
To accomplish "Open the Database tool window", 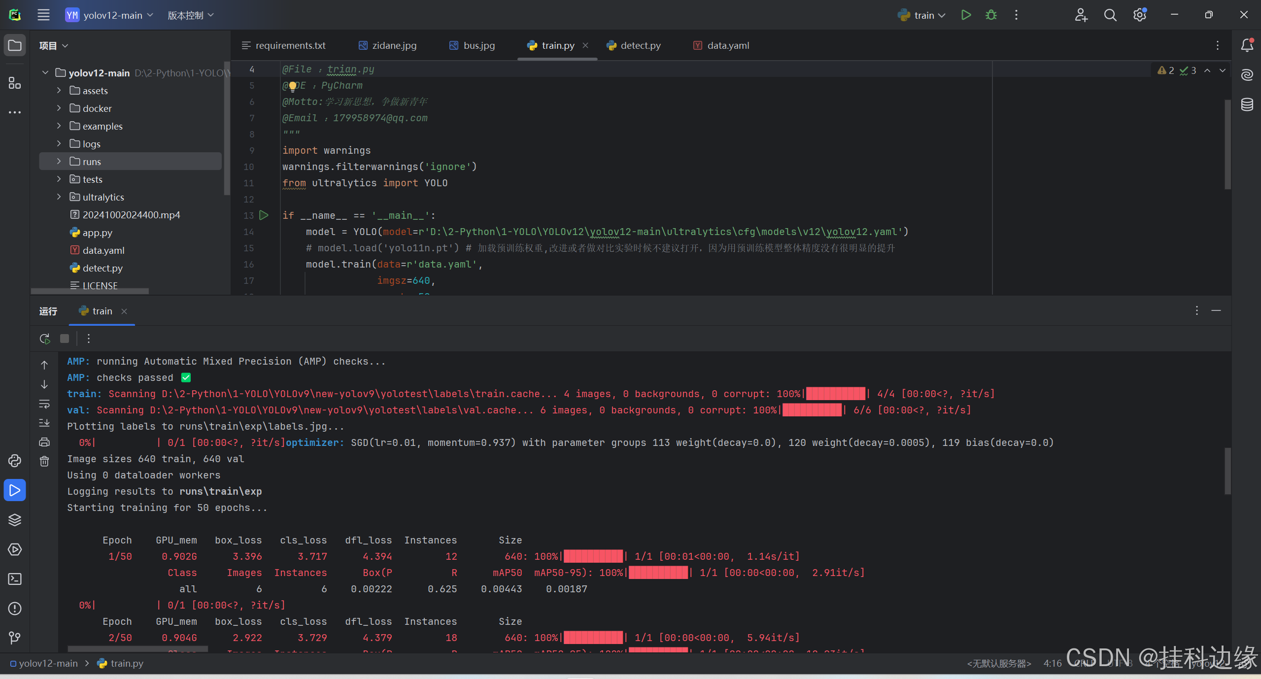I will [x=1247, y=104].
